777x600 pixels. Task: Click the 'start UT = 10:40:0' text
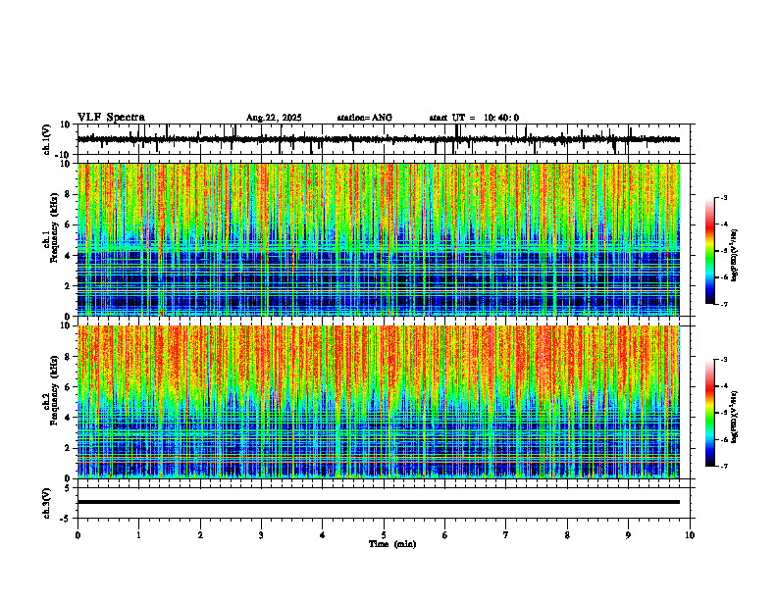[474, 118]
